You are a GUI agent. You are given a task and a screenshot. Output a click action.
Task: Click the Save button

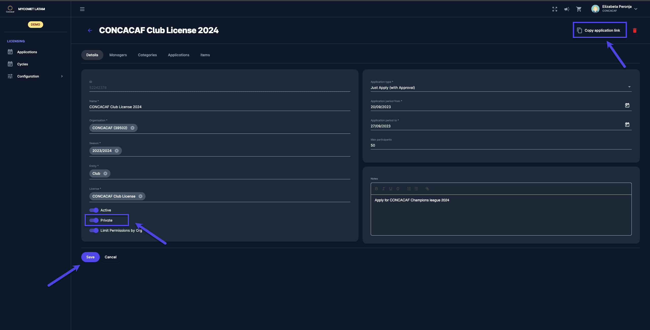90,257
